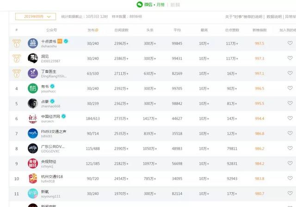Click orange original badge beside 十点读书
This screenshot has width=296, height=207.
pyautogui.click(x=60, y=41)
